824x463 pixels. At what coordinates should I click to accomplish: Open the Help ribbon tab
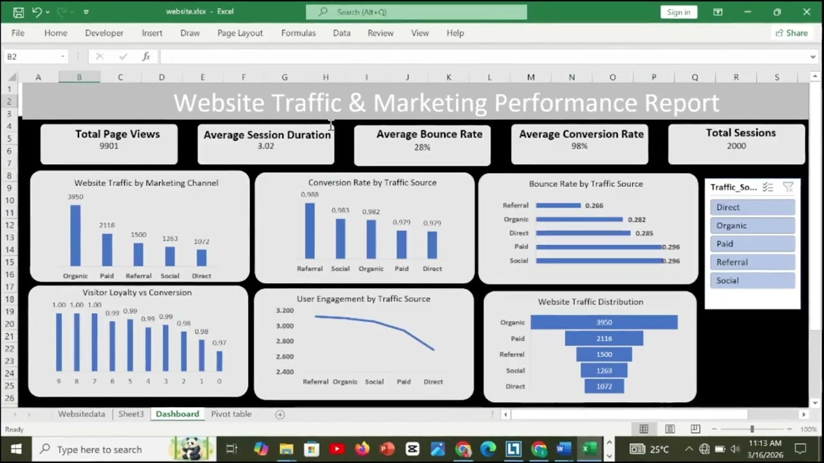point(455,33)
